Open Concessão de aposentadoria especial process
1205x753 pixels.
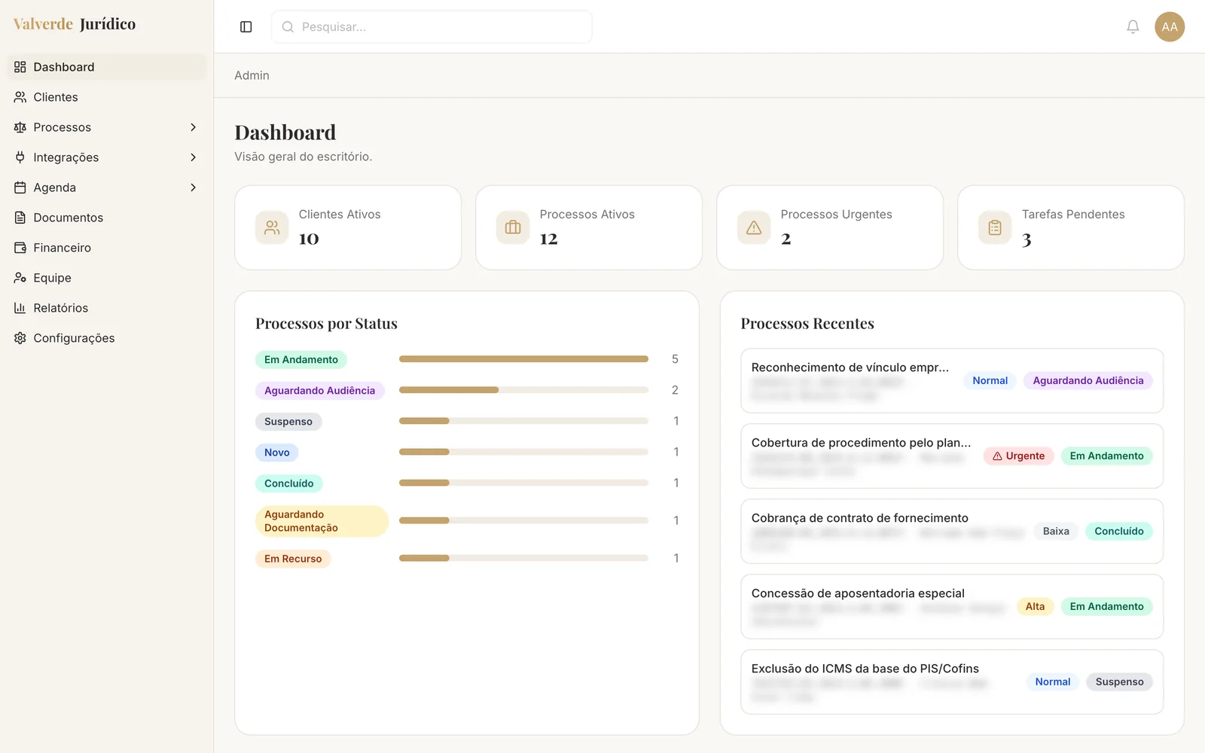(x=952, y=606)
